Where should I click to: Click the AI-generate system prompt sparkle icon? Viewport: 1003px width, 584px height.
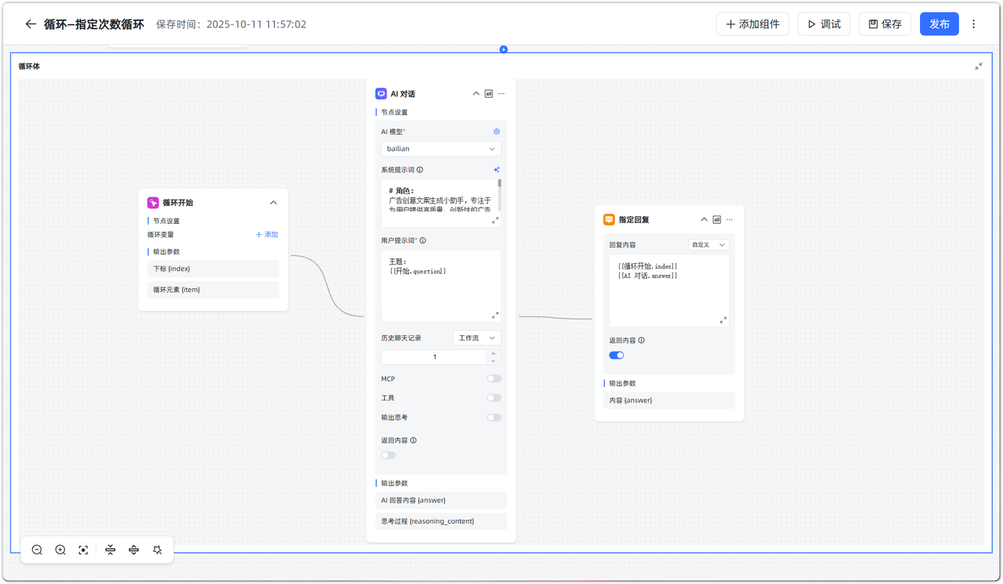coord(496,170)
